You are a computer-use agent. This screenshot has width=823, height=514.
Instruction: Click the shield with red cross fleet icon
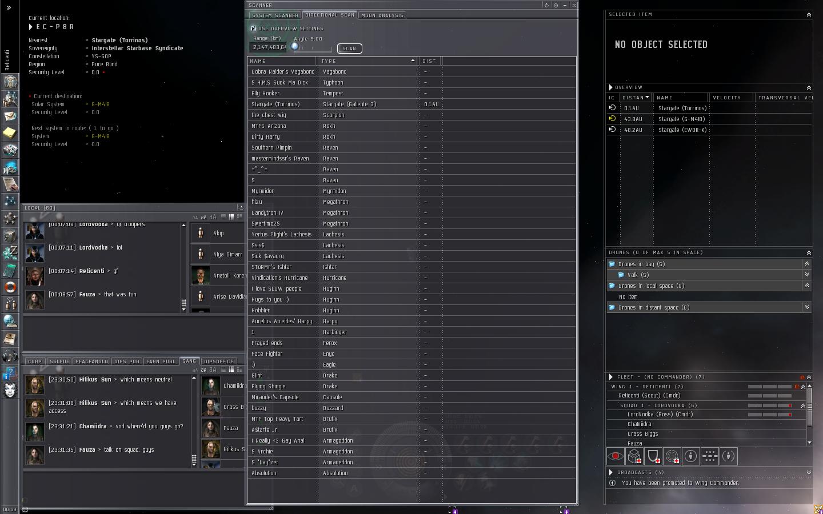[x=653, y=456]
